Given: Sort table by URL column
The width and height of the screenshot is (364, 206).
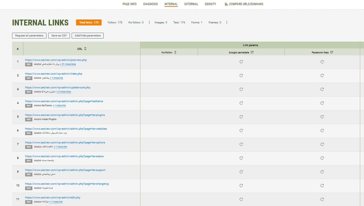Looking at the screenshot, I should coord(85,48).
